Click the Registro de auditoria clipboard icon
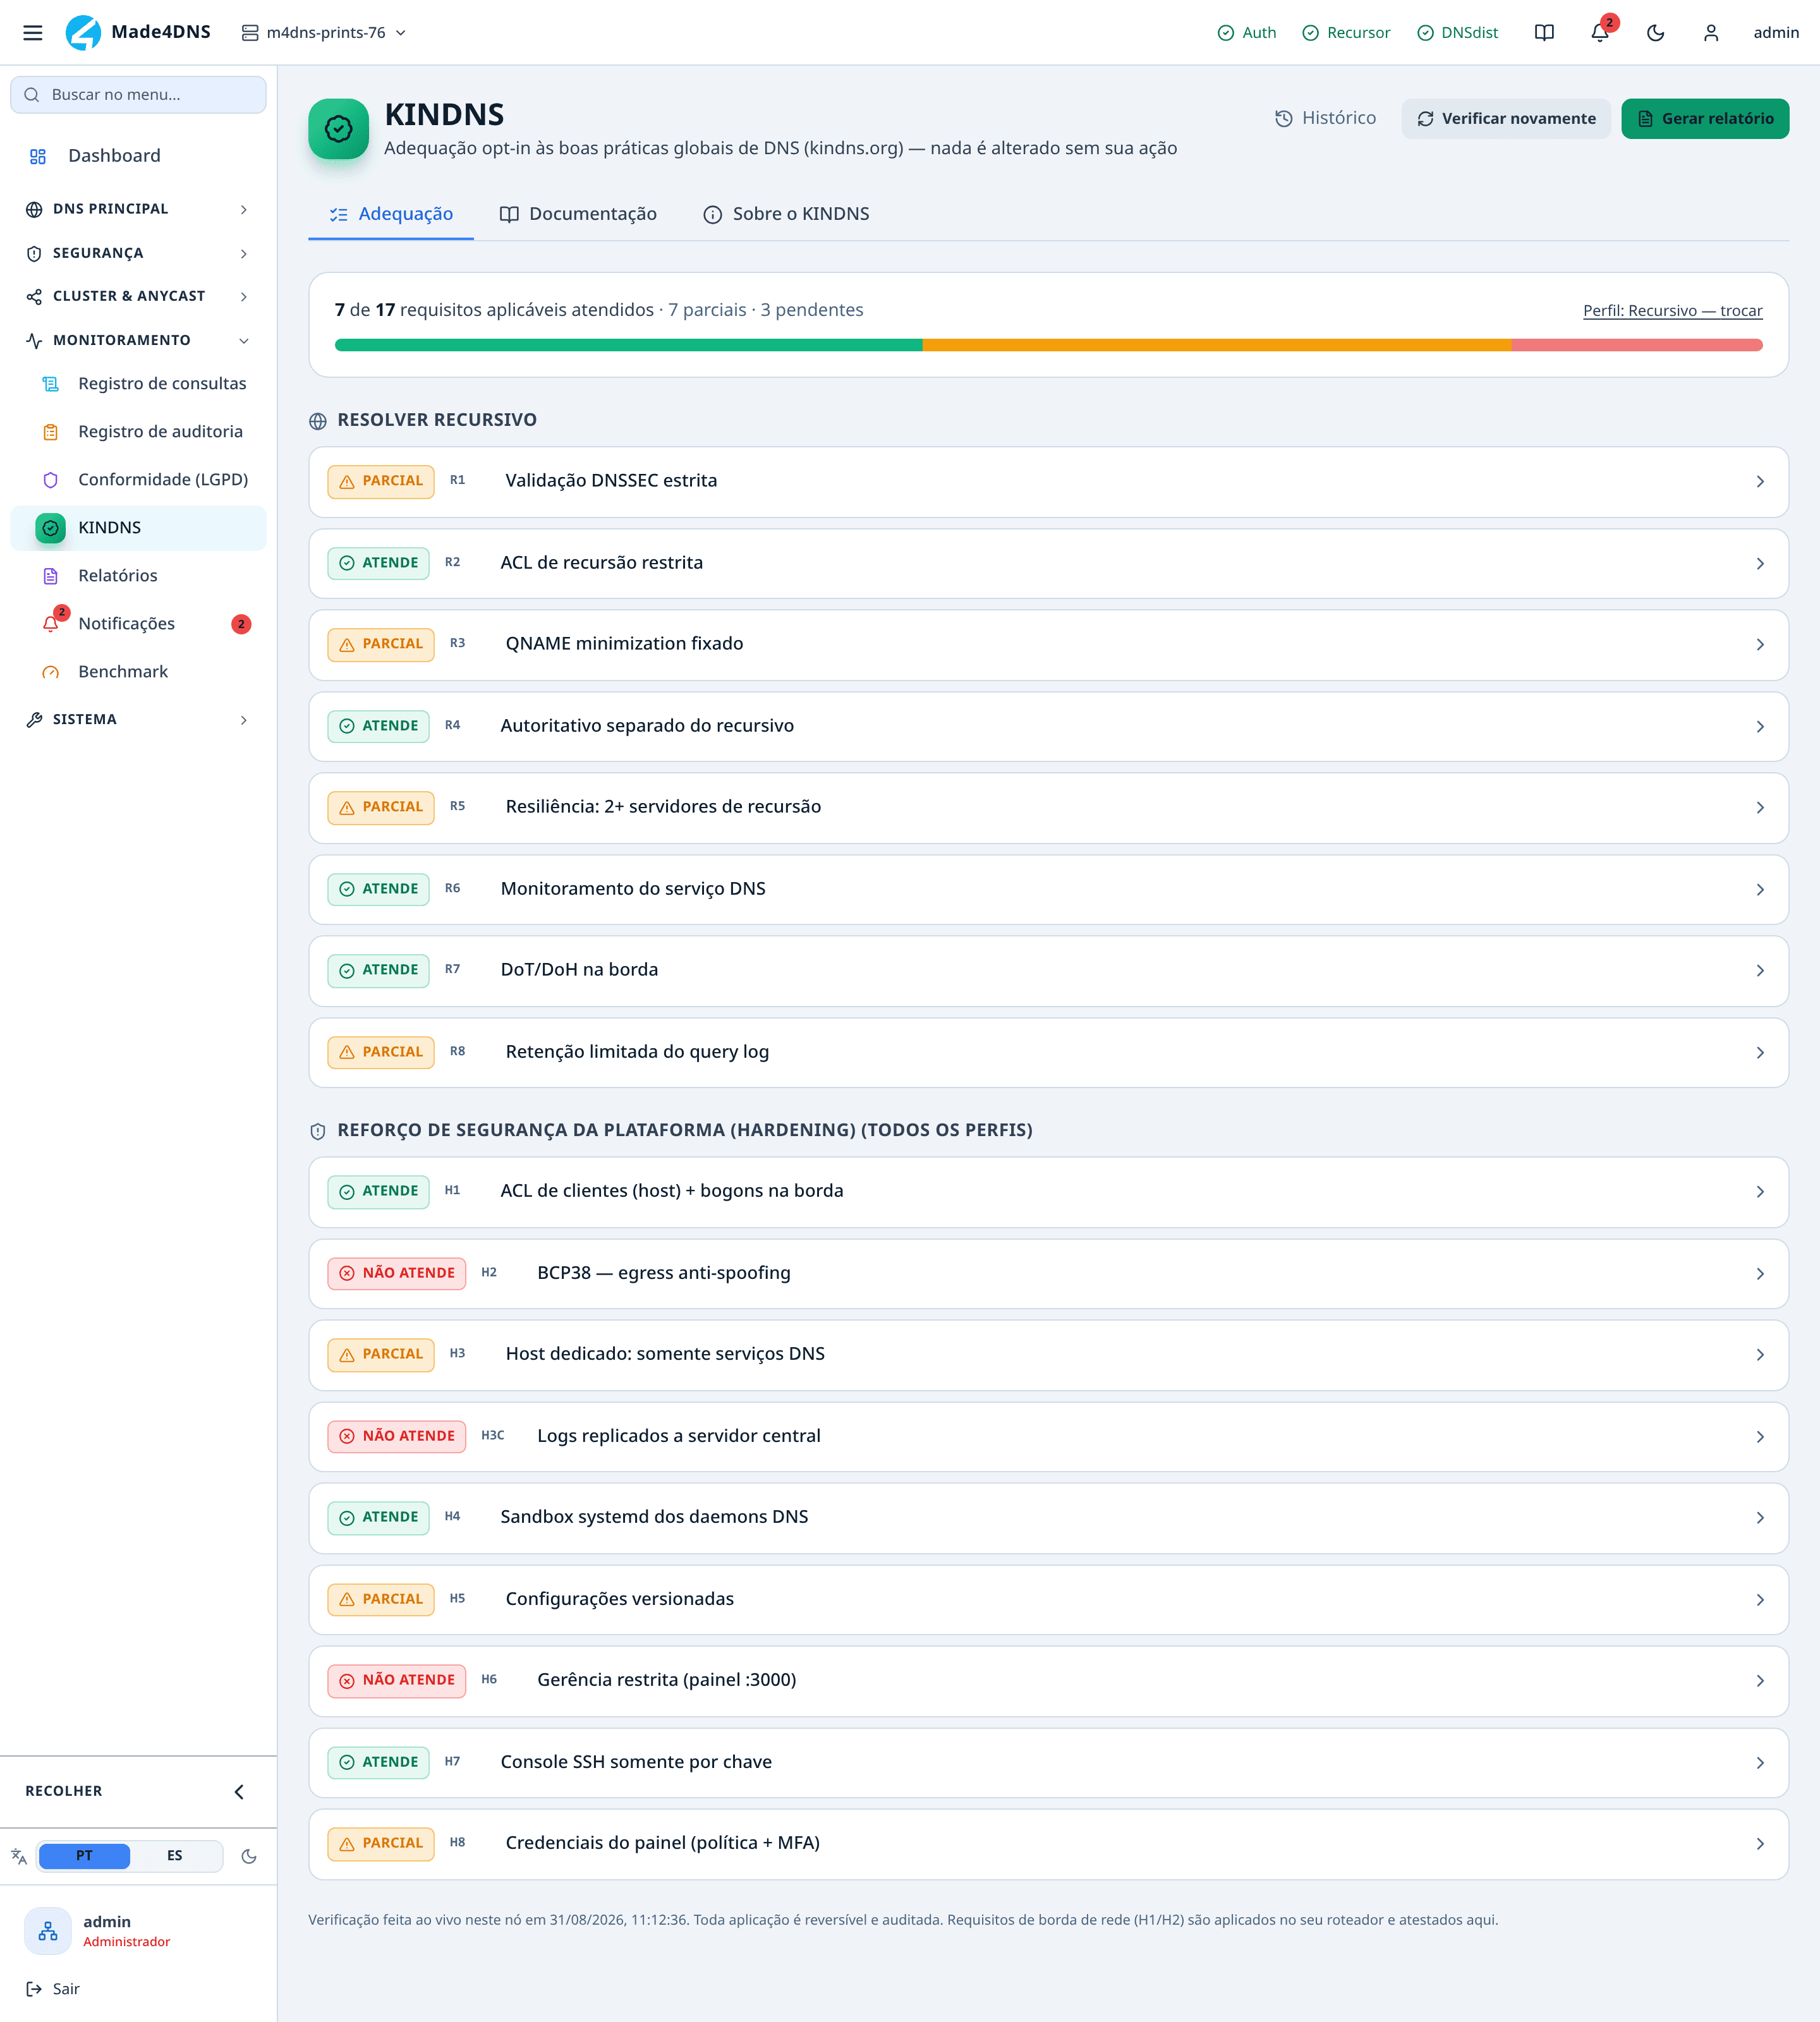This screenshot has width=1820, height=2022. [x=50, y=432]
